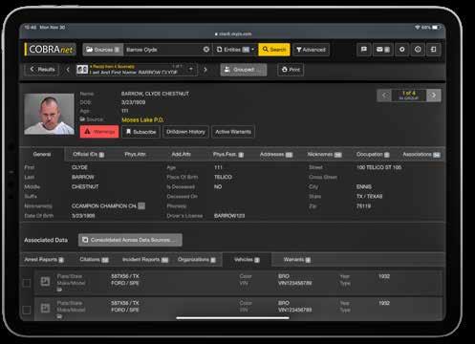Switch to the Addresses tab
The width and height of the screenshot is (475, 344).
[x=276, y=155]
